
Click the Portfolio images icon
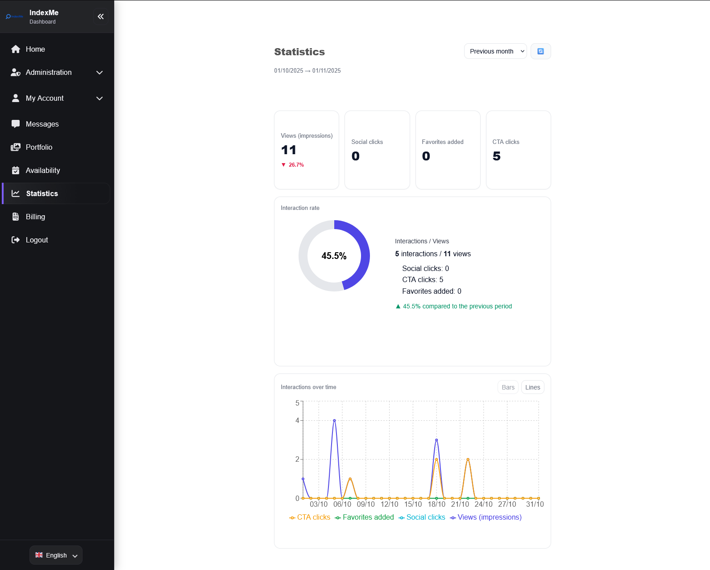click(16, 147)
